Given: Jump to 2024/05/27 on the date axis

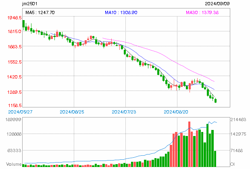Looking at the screenshot, I should tap(19, 111).
